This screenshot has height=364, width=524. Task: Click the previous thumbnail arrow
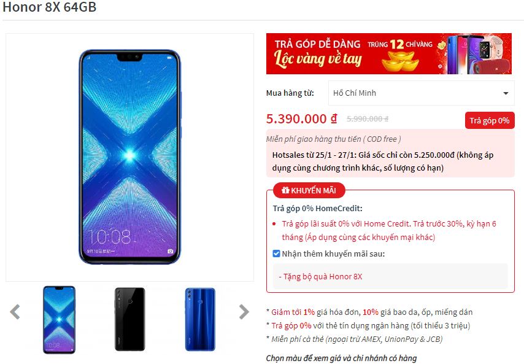15,312
